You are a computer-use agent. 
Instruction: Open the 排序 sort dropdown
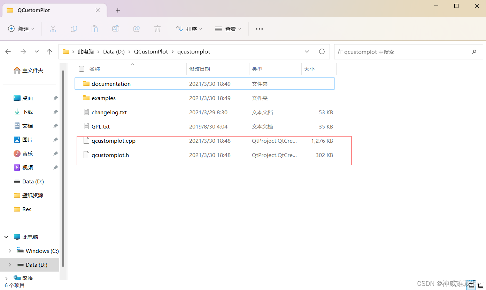(x=189, y=29)
